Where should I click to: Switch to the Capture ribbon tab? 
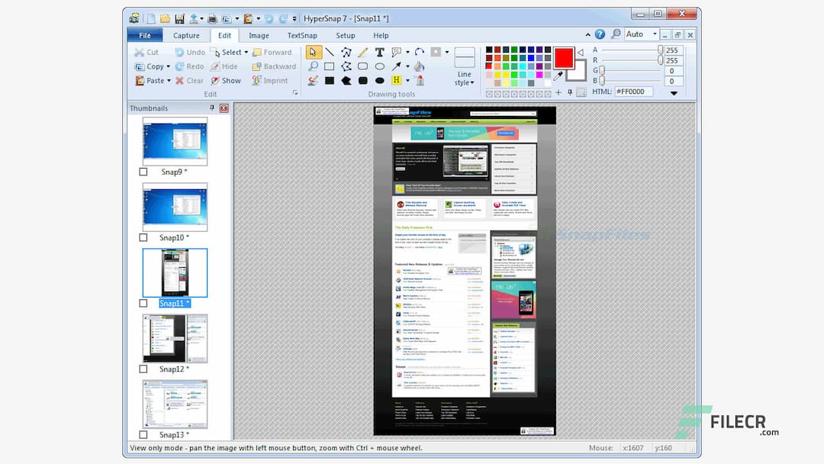pos(187,35)
